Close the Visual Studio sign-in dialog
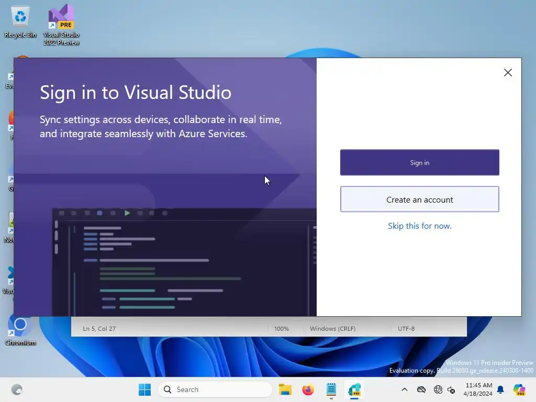This screenshot has height=402, width=536. pos(508,72)
